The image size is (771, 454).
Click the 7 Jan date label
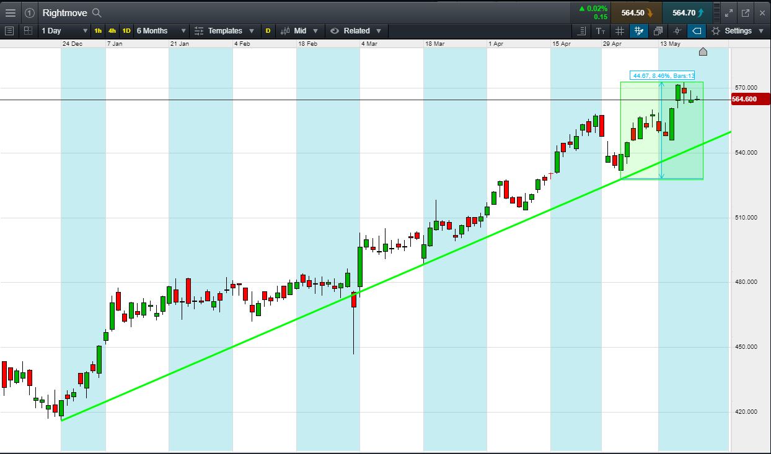[x=115, y=44]
